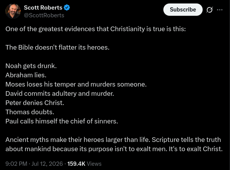
Task: Click the 159.4K Views count
Action: point(84,164)
